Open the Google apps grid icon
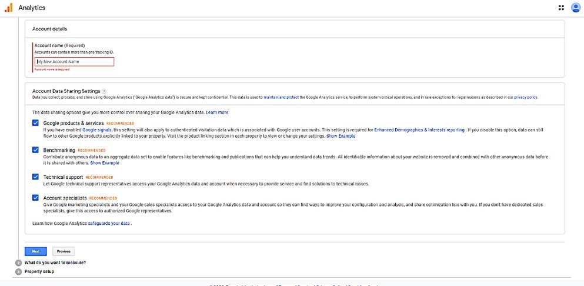This screenshot has width=584, height=286. (561, 8)
